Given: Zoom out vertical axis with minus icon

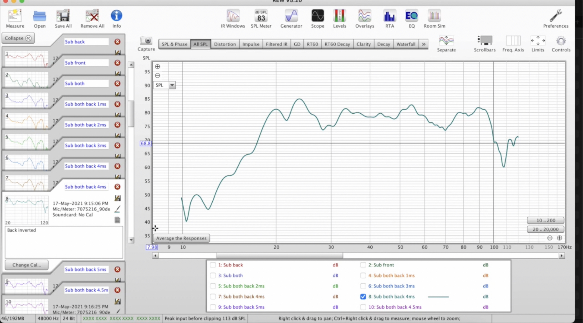Looking at the screenshot, I should click(x=157, y=75).
